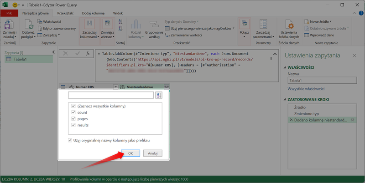This screenshot has width=365, height=183.
Task: Open the Typ danych: Dowolny dropdown
Action: click(x=182, y=21)
